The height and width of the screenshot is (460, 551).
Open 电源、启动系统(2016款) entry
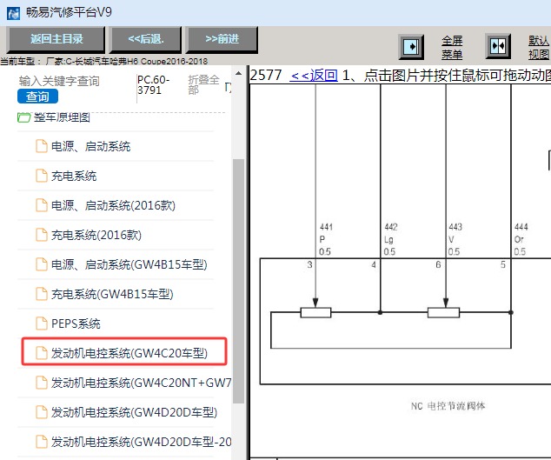click(113, 205)
